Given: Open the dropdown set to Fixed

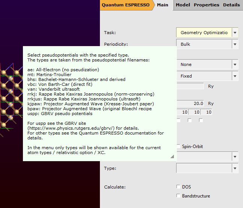Looking at the screenshot, I should (x=207, y=76).
